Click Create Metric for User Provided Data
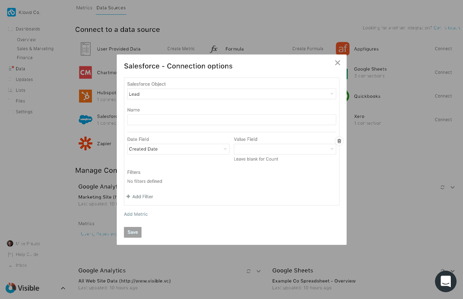Image resolution: width=463 pixels, height=299 pixels. 181,49
